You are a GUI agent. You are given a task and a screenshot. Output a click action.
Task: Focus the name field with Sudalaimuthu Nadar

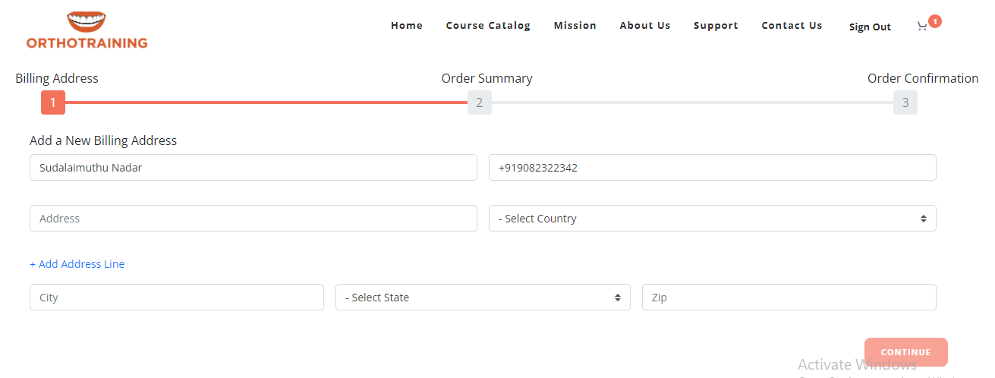(253, 168)
